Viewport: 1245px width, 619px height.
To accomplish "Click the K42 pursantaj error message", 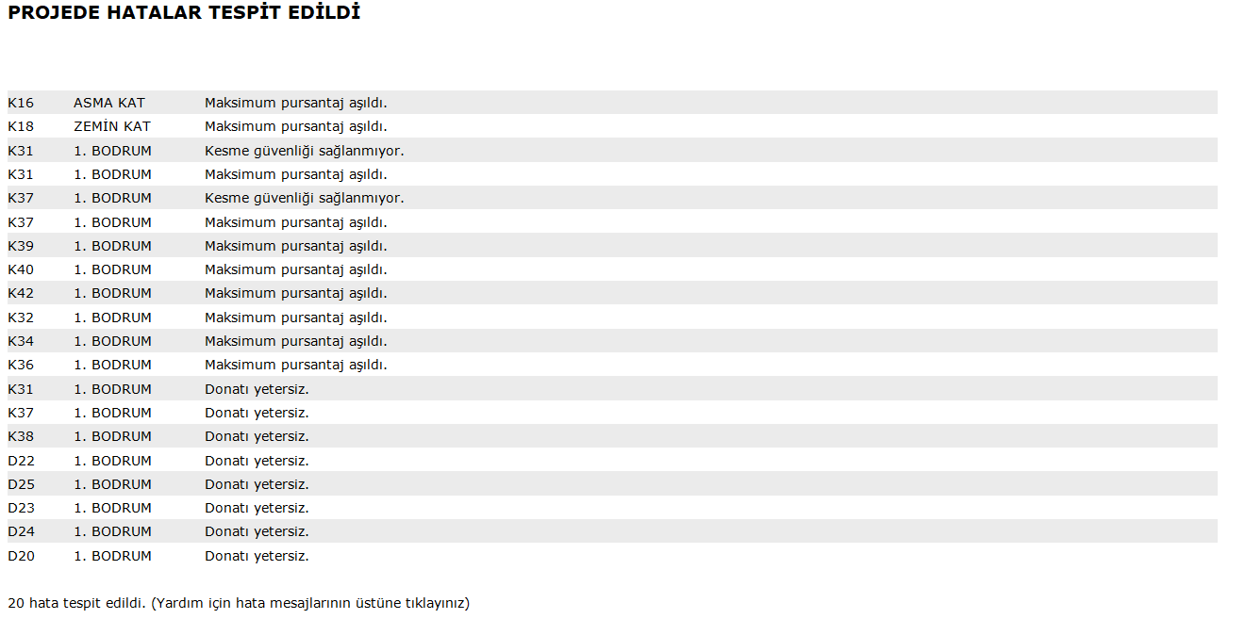I will pyautogui.click(x=295, y=293).
